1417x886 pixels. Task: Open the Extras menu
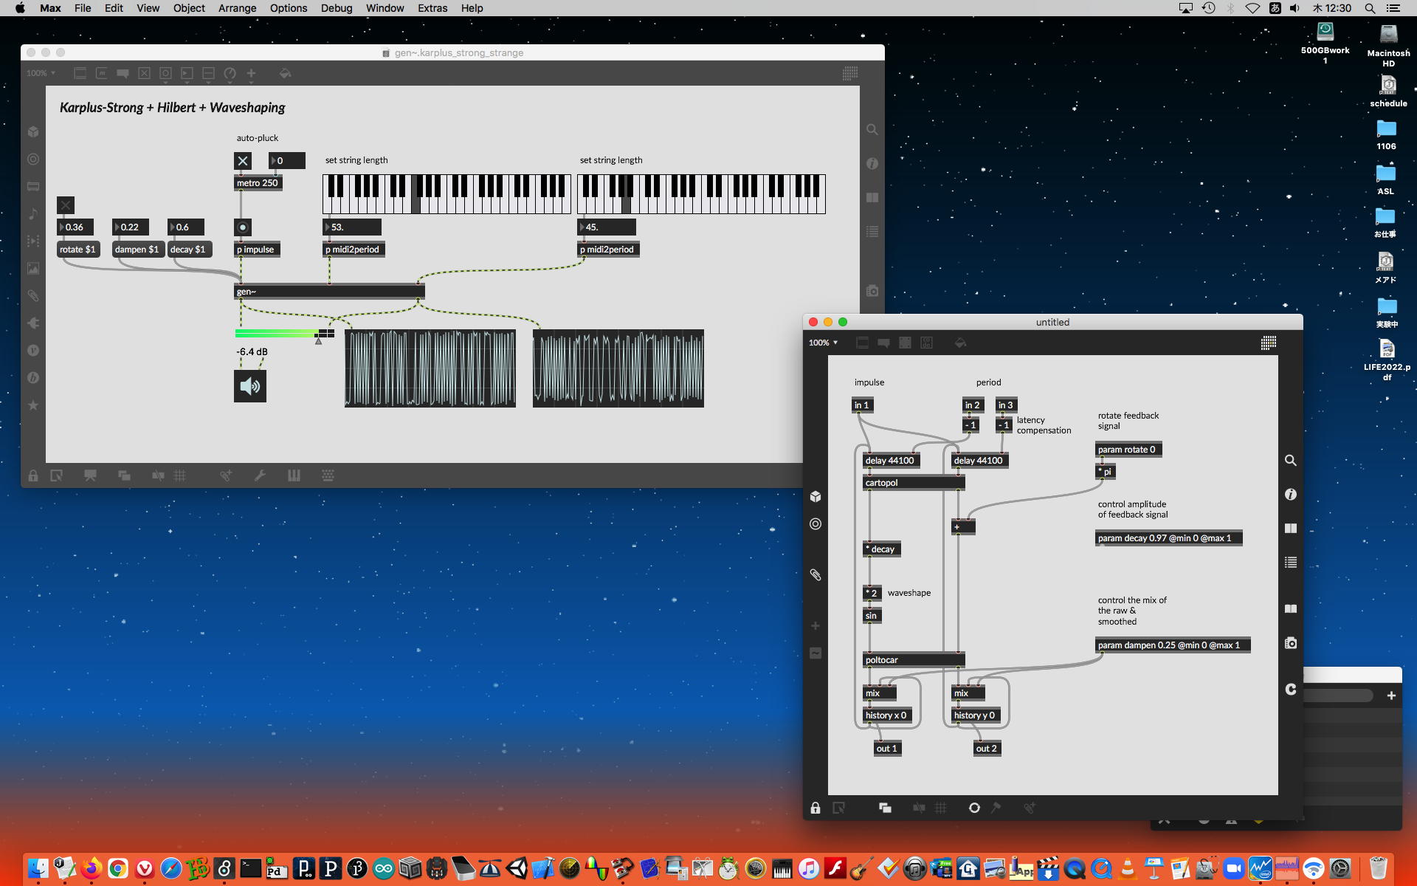[x=432, y=8]
